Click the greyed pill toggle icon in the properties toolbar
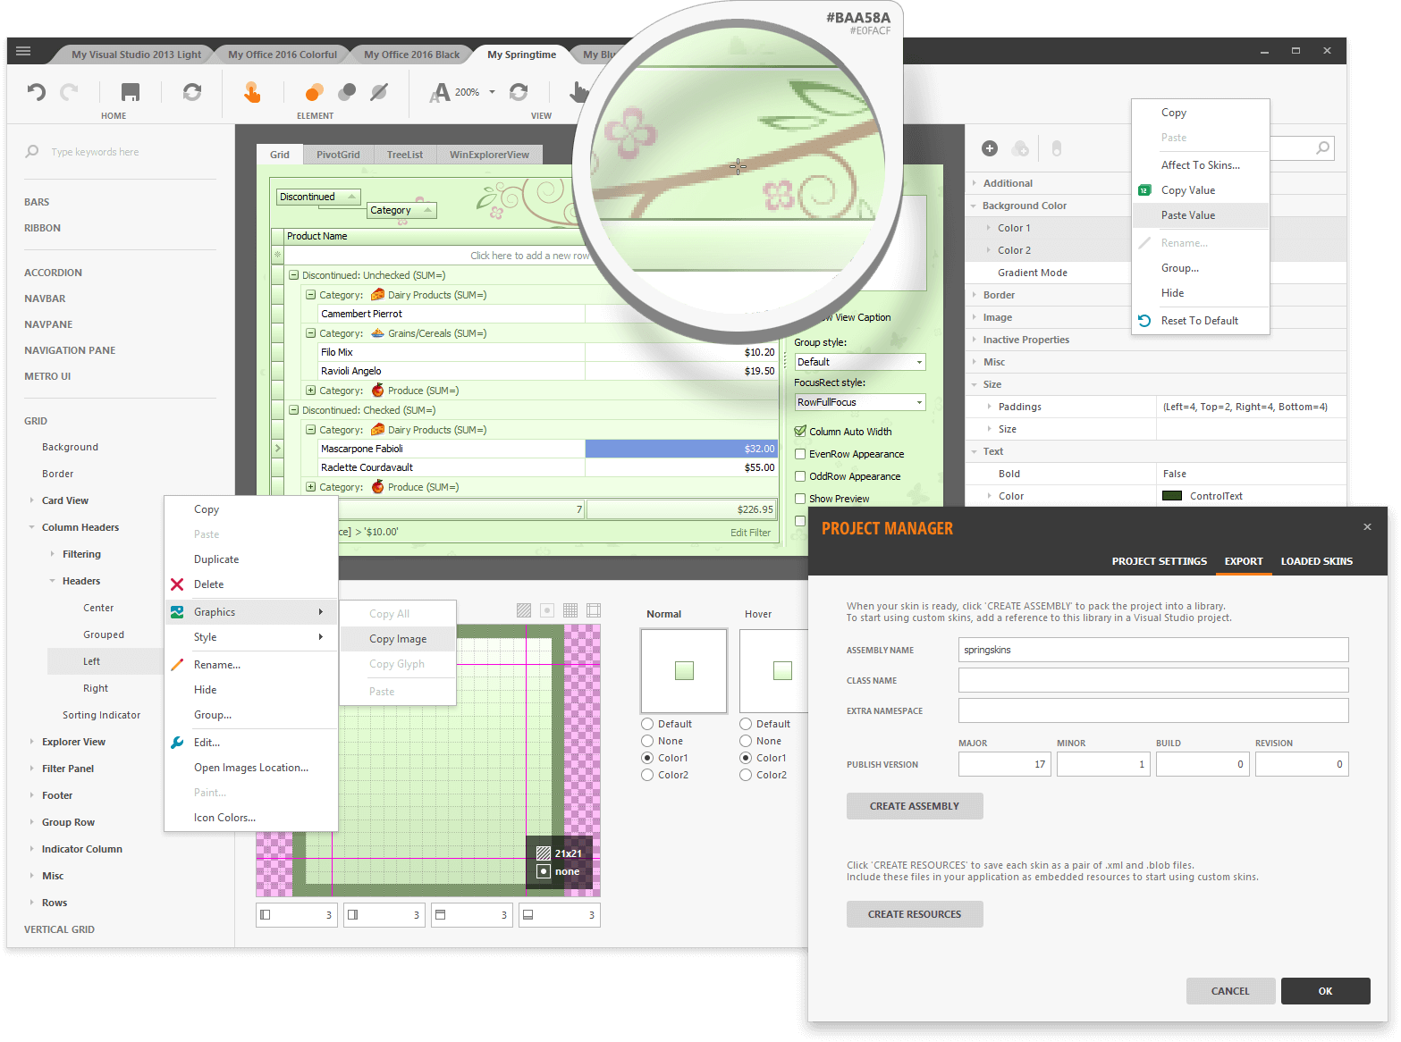The height and width of the screenshot is (1042, 1401). [x=1057, y=148]
